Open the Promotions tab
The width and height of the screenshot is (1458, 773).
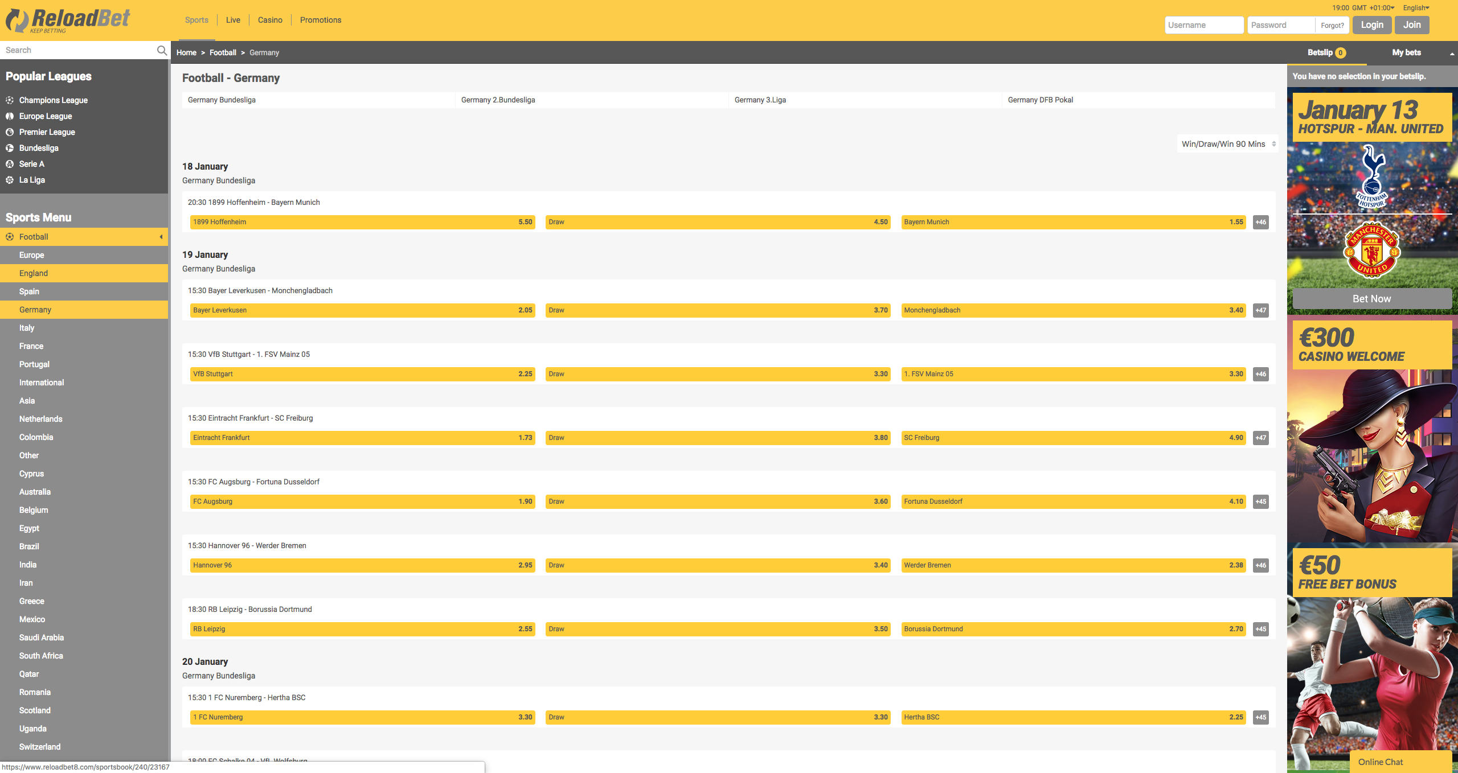tap(321, 20)
